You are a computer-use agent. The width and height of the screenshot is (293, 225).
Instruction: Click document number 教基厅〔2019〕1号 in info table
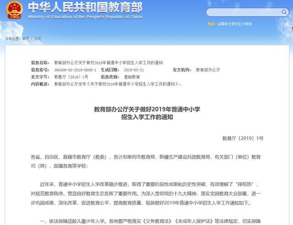(x=71, y=77)
